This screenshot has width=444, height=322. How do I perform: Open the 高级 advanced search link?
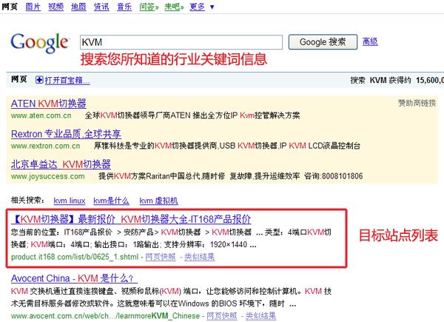pyautogui.click(x=369, y=41)
